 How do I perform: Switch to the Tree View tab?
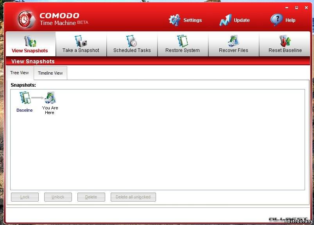20,73
